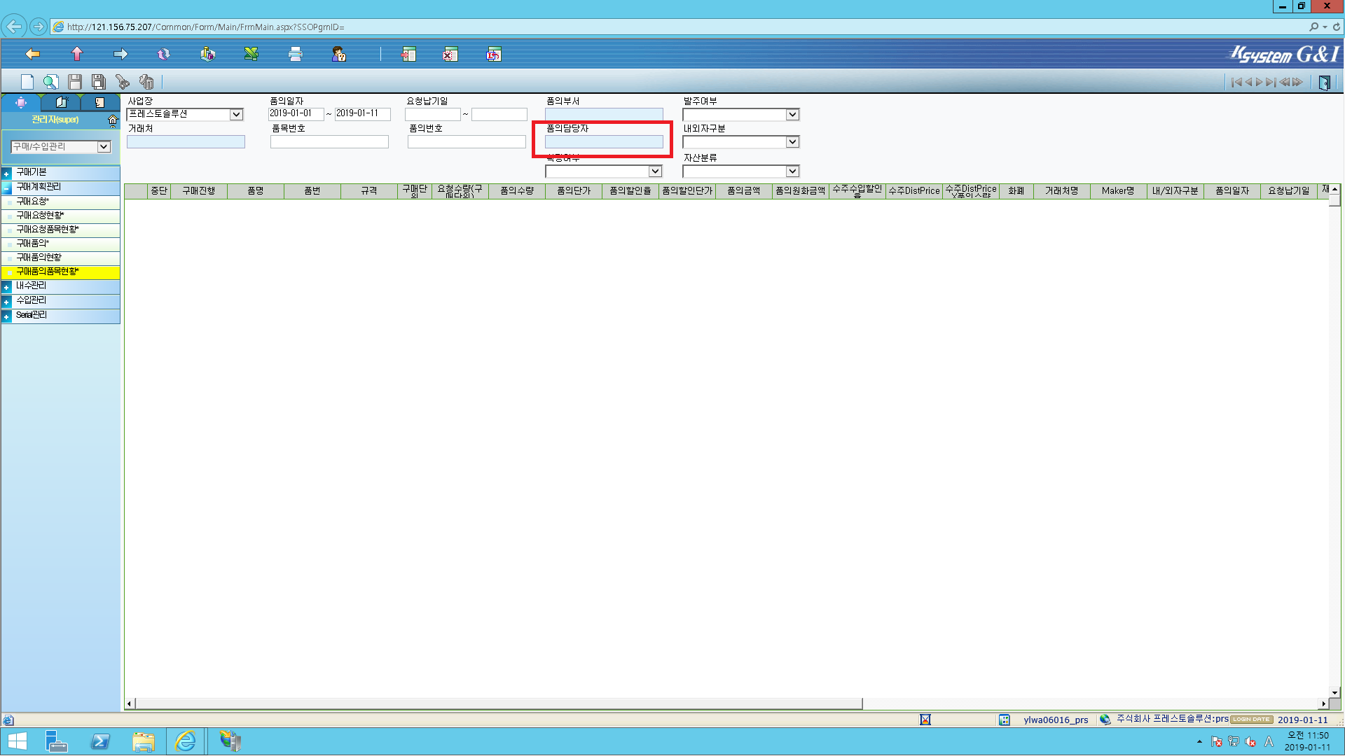This screenshot has height=756, width=1345.
Task: Click the first record navigation arrow
Action: tap(1236, 82)
